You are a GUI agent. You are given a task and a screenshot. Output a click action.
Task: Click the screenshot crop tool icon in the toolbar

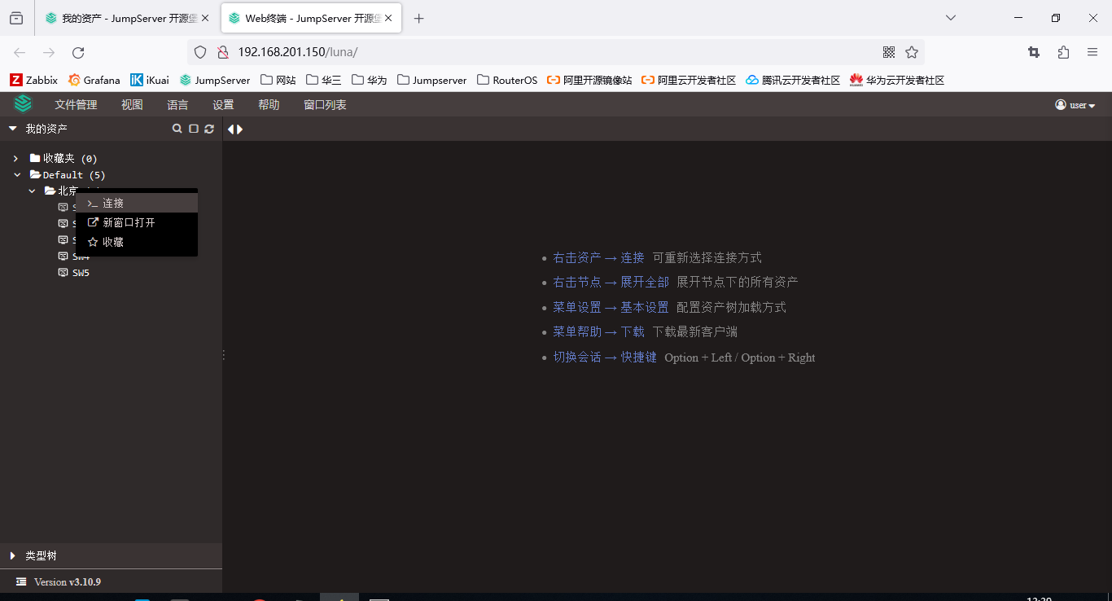1033,51
